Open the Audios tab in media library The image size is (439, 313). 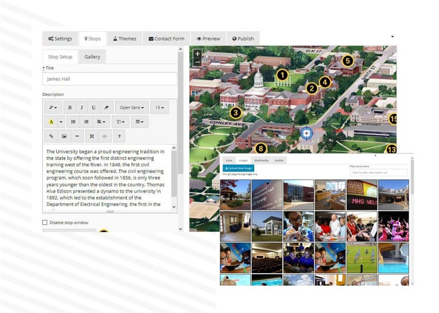[x=279, y=160]
